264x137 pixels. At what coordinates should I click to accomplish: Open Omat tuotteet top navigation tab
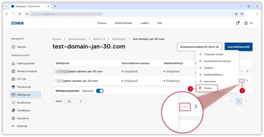click(123, 23)
